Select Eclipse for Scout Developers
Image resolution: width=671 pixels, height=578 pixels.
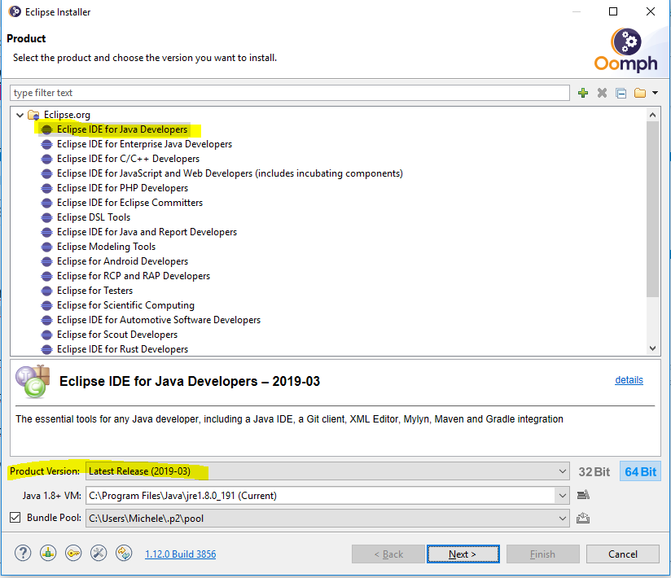[116, 335]
